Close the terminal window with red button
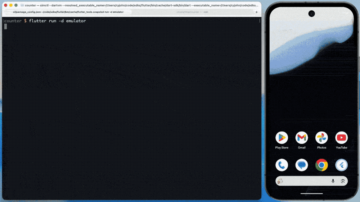360x202 pixels. coord(6,5)
